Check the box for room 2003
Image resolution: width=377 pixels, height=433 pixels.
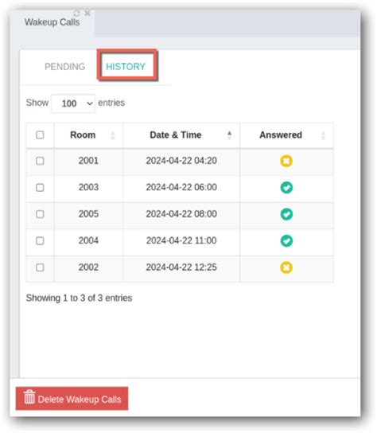click(x=40, y=188)
